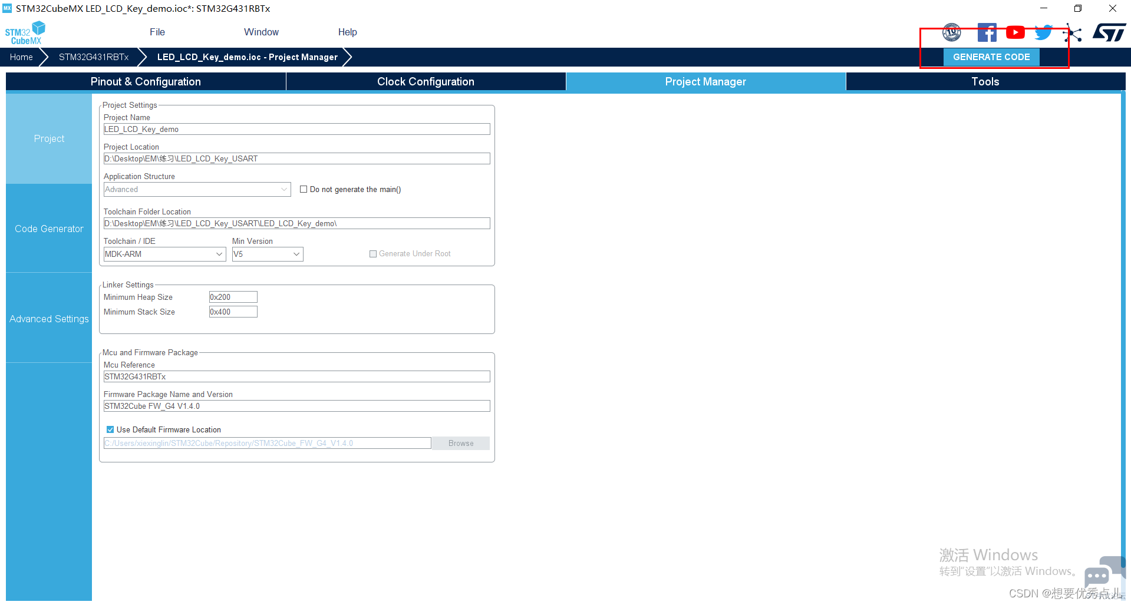Open the Help menu
The width and height of the screenshot is (1131, 605).
(x=347, y=32)
